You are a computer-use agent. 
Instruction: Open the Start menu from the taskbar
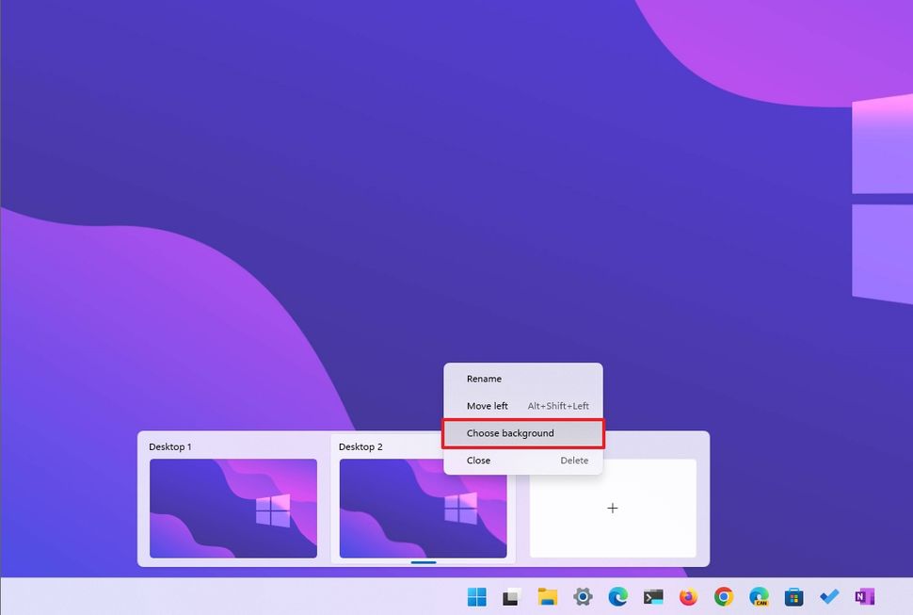coord(476,596)
